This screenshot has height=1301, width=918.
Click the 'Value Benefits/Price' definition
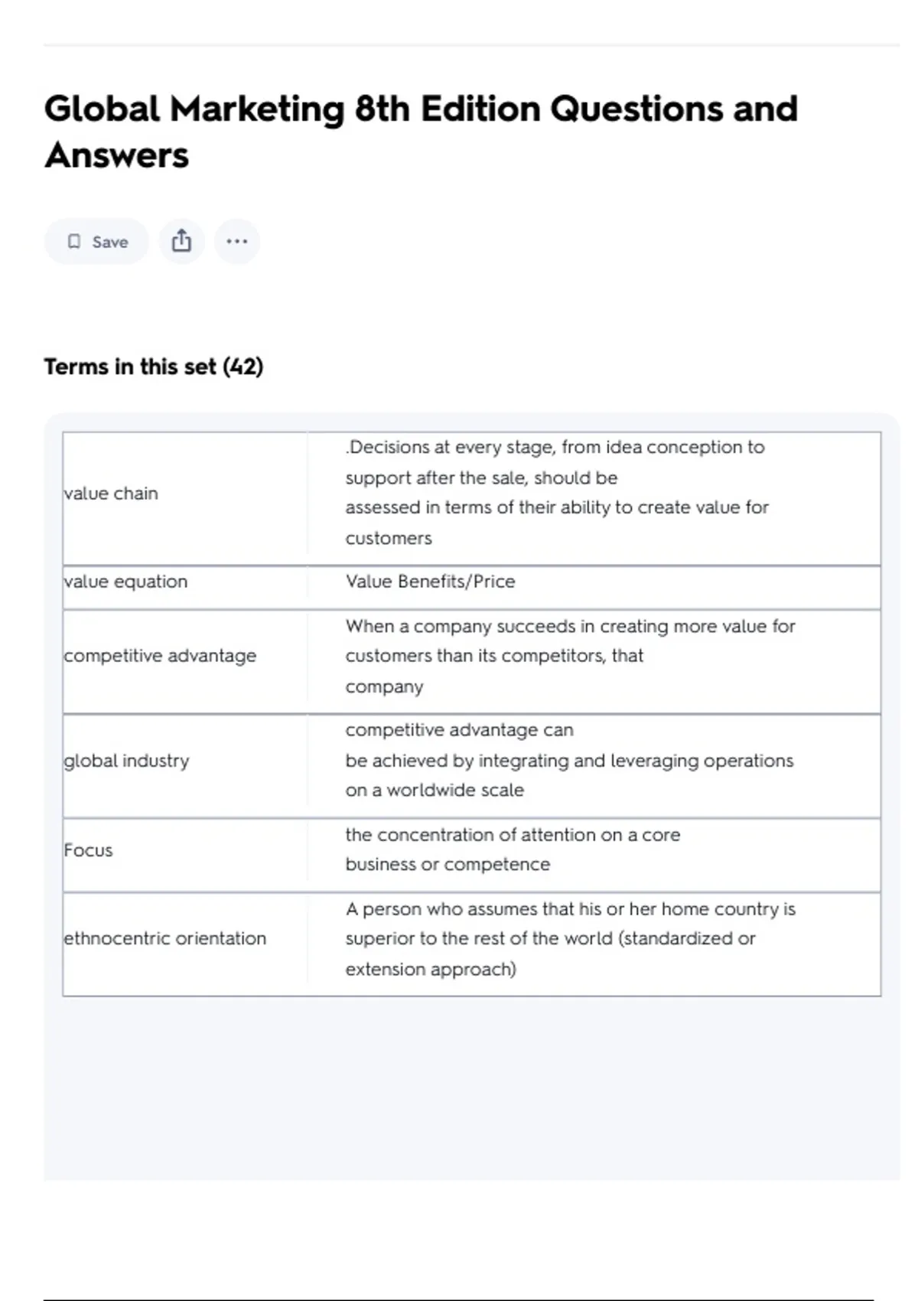pos(430,582)
